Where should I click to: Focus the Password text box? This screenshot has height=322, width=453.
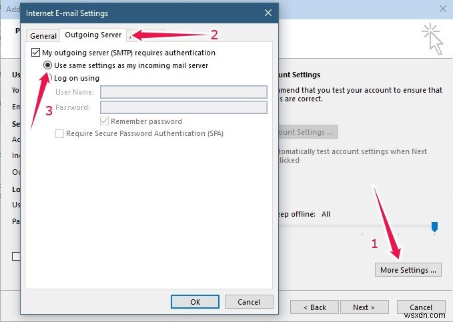click(183, 107)
